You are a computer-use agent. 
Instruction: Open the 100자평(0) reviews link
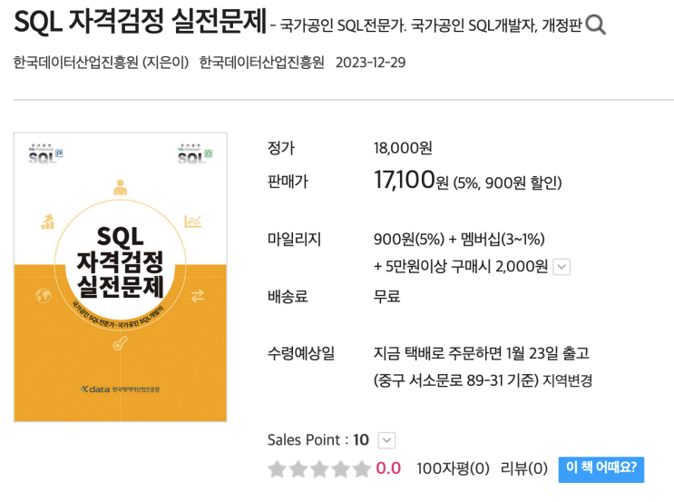tap(453, 468)
